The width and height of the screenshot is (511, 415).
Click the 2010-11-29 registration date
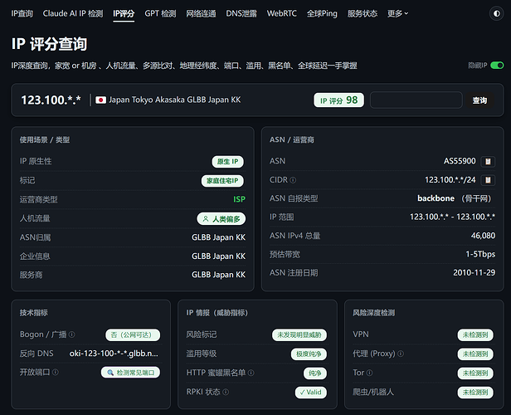click(x=474, y=272)
